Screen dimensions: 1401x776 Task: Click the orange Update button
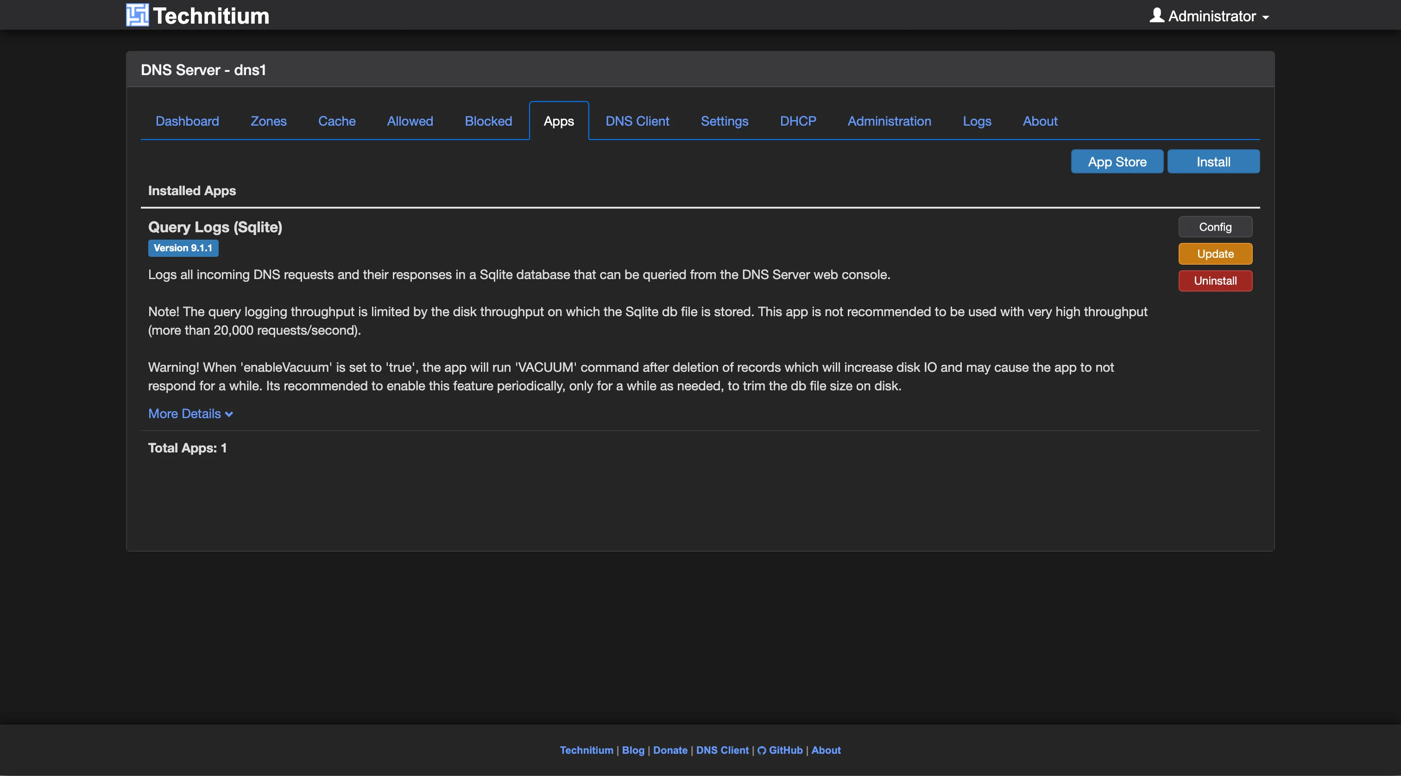point(1215,254)
